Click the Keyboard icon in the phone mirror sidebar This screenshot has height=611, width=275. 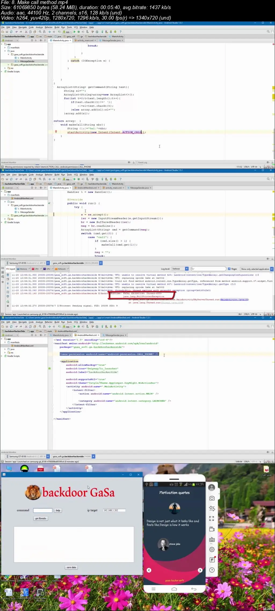[x=212, y=540]
